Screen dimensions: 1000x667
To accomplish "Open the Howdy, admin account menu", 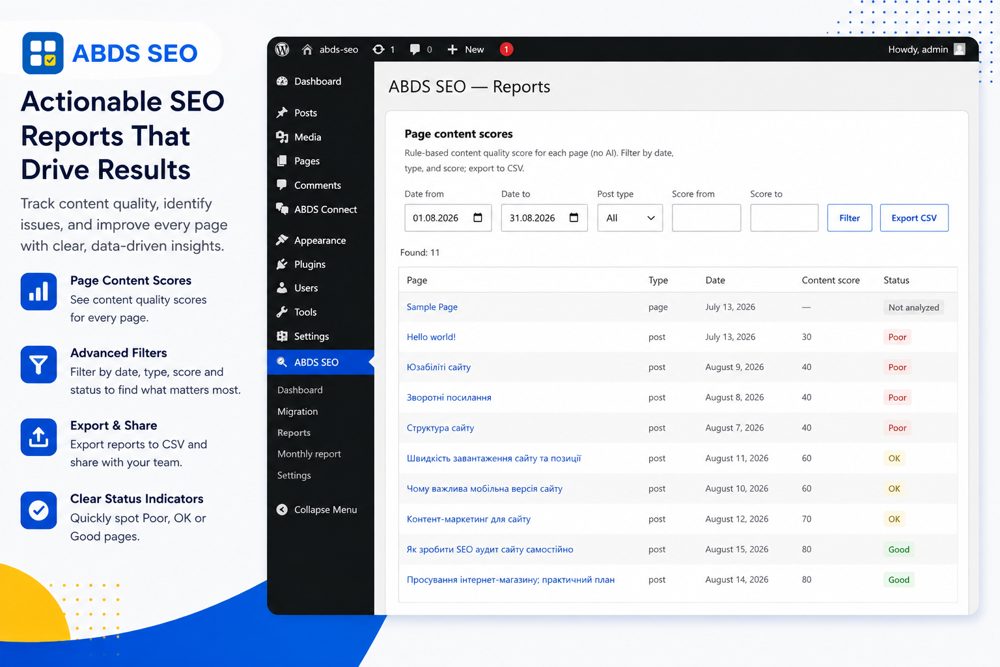I will coord(926,50).
